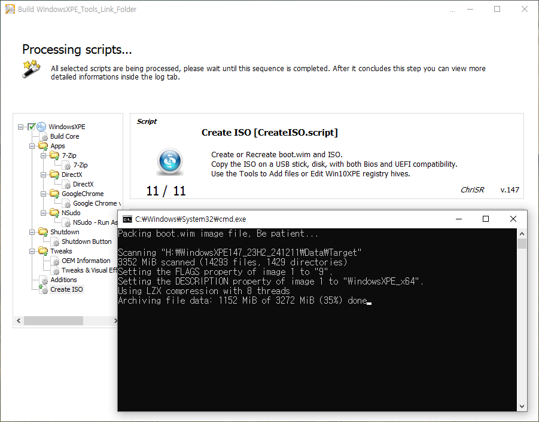Click the cmd window scroll up arrow
Screen dimensions: 539x422
click(x=522, y=234)
